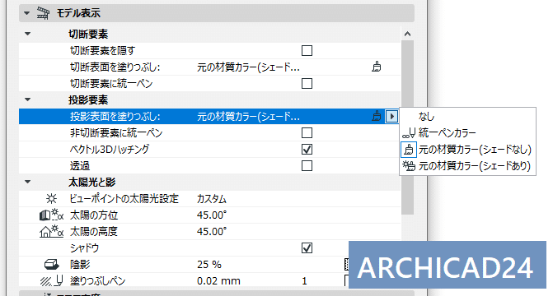This screenshot has width=553, height=296.
Task: Click the 45.00° value of 太陽の高度
Action: click(212, 232)
